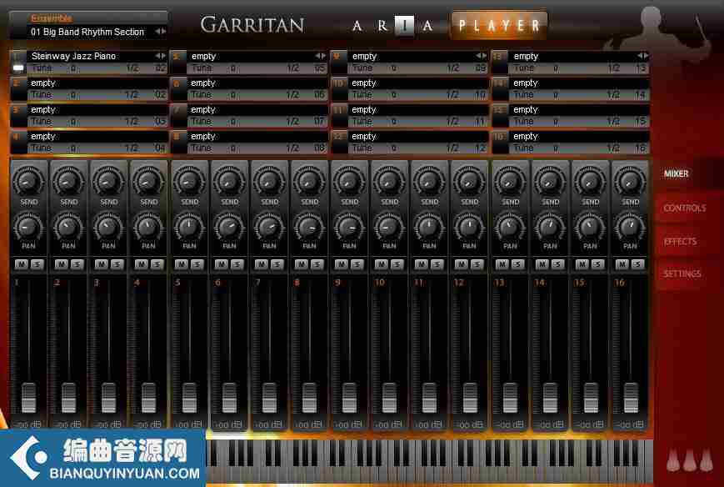
Task: Open the empty instrument slot 2 menu
Action: tap(97, 83)
